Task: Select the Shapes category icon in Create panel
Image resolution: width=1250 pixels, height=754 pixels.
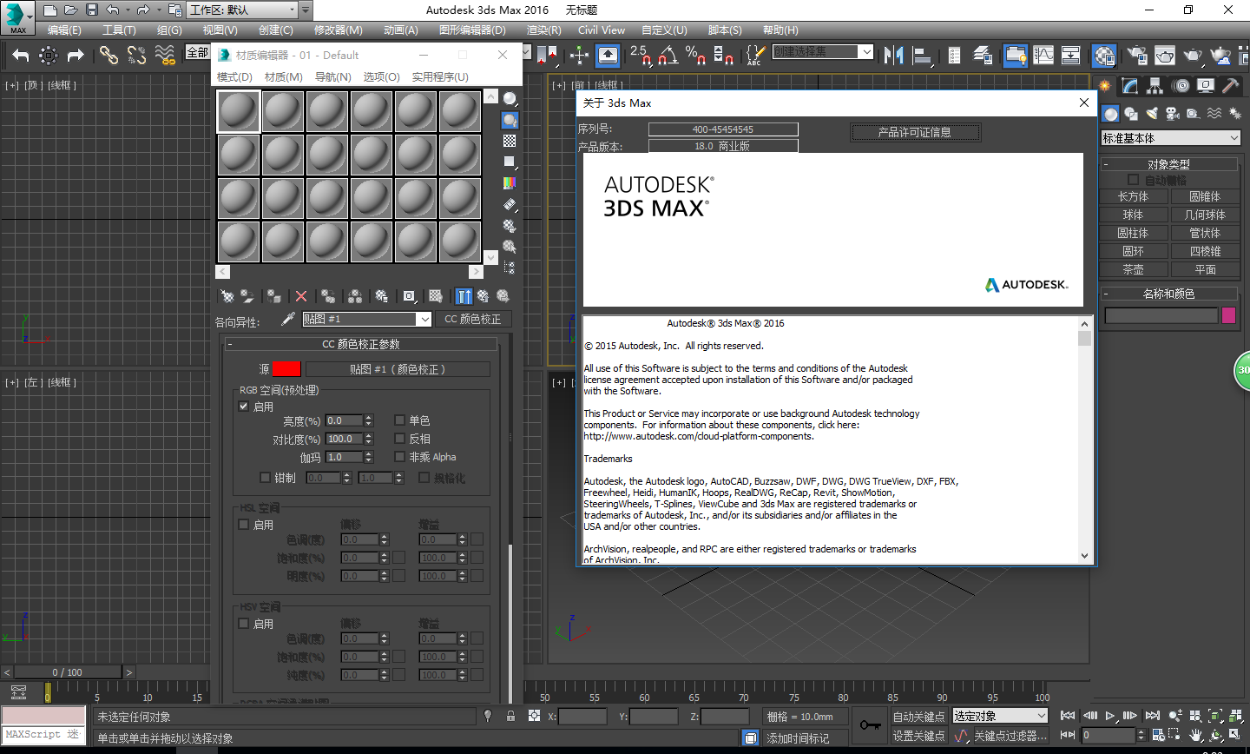Action: click(1131, 114)
